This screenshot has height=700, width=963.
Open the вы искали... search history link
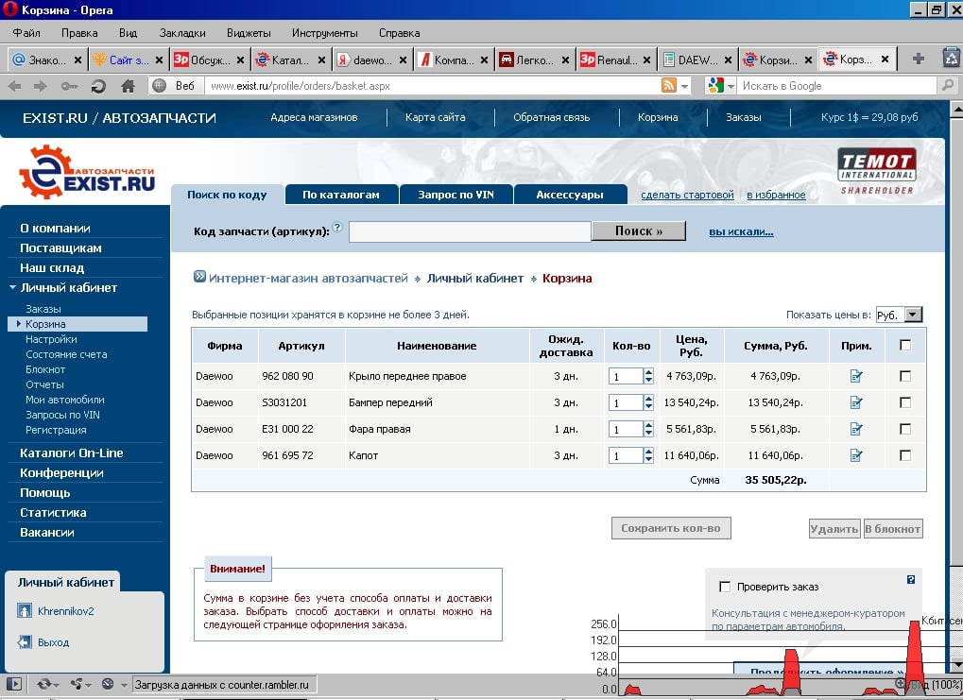point(741,232)
